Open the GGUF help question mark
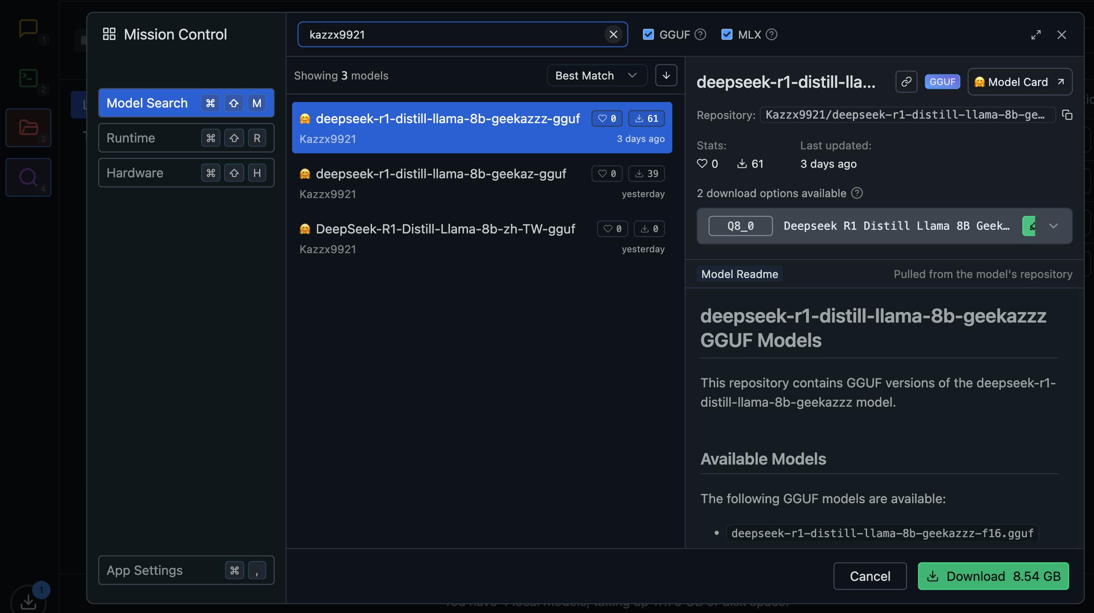Image resolution: width=1094 pixels, height=613 pixels. pyautogui.click(x=700, y=34)
